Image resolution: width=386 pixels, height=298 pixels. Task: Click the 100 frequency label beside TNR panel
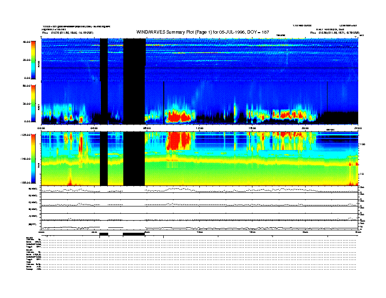(x=363, y=144)
